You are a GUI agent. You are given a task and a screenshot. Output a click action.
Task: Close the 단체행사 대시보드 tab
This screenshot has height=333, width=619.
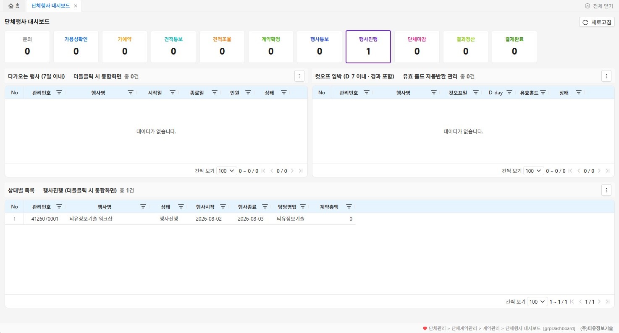click(x=75, y=6)
